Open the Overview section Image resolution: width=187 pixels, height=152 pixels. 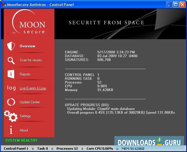click(27, 46)
